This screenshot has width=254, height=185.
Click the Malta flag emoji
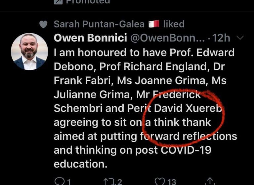pyautogui.click(x=154, y=24)
